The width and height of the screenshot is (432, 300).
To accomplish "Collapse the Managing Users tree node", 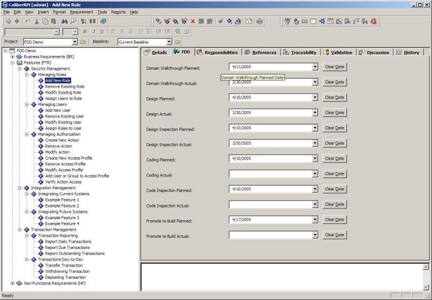I will coord(27,104).
